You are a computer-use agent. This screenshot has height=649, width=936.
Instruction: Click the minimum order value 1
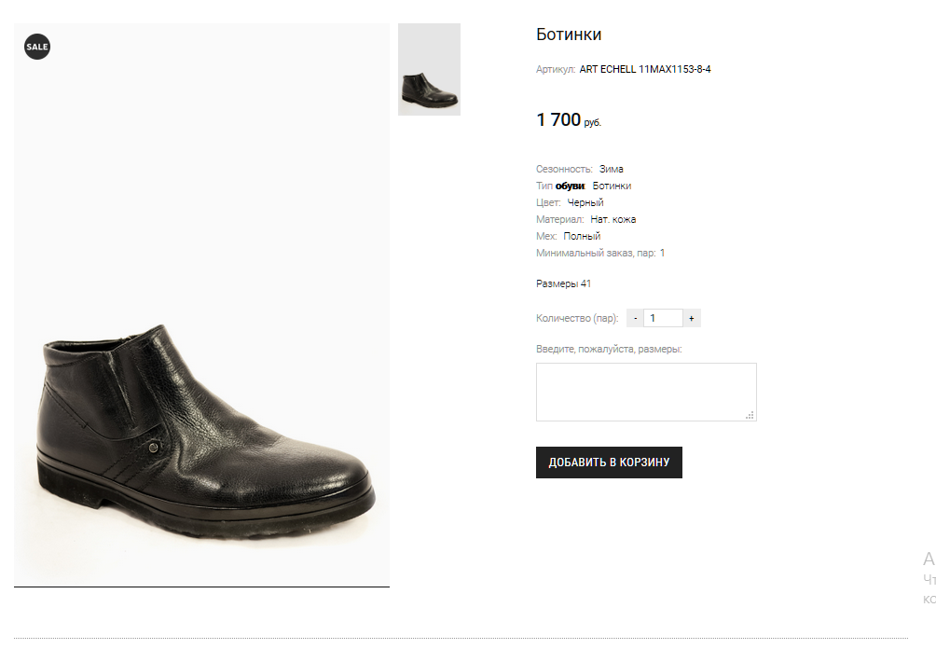click(x=662, y=253)
